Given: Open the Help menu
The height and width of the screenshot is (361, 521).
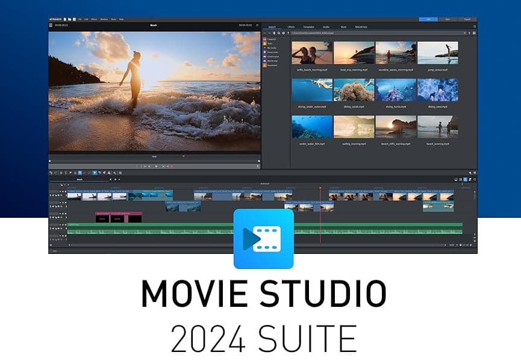Looking at the screenshot, I should click(x=121, y=19).
